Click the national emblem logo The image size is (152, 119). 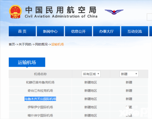point(15,12)
